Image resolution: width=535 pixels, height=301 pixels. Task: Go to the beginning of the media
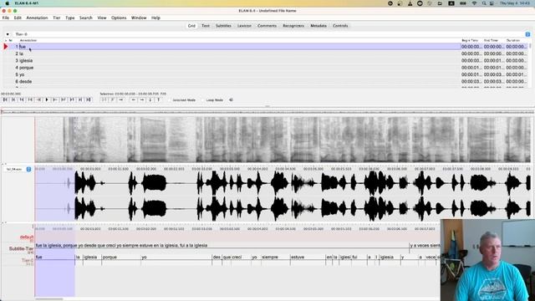pos(5,99)
